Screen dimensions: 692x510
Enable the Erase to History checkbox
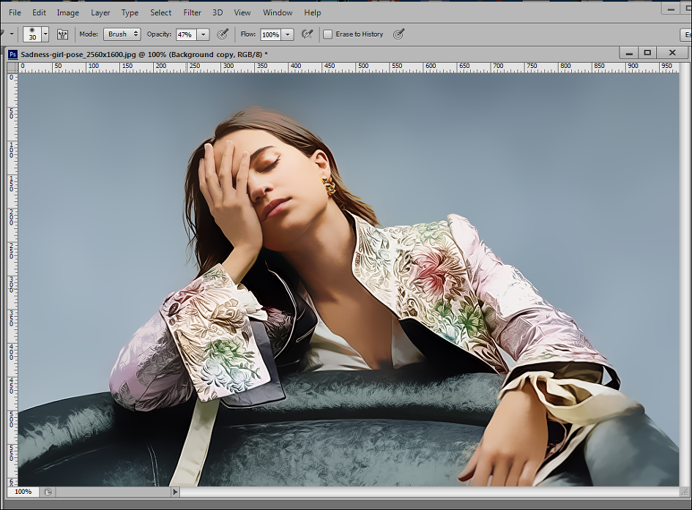click(328, 34)
